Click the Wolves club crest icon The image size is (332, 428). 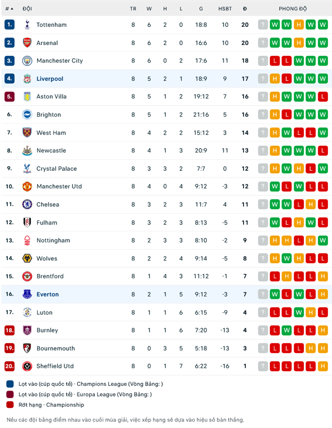point(27,258)
